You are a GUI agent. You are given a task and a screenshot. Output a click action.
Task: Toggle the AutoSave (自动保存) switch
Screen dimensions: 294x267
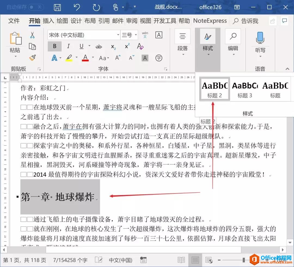pyautogui.click(x=36, y=7)
